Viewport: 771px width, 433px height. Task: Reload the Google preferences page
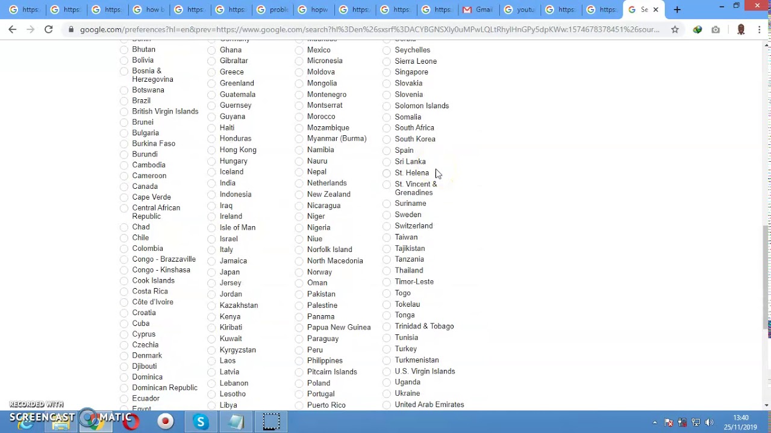click(x=49, y=29)
